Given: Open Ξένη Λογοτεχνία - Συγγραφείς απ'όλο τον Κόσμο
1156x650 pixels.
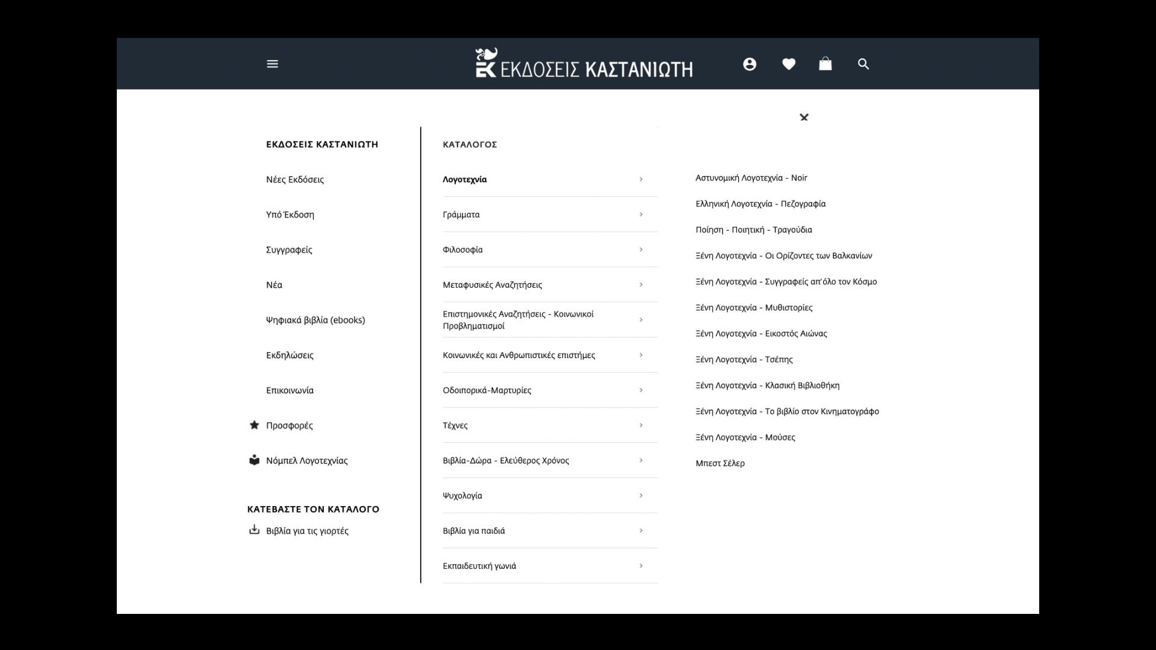Looking at the screenshot, I should [786, 282].
